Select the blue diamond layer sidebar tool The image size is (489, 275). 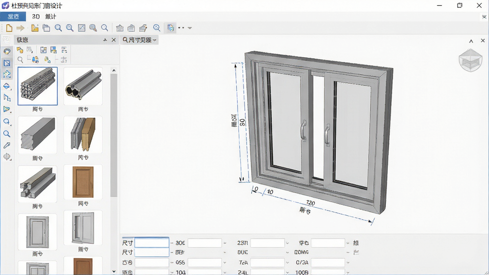(7, 86)
